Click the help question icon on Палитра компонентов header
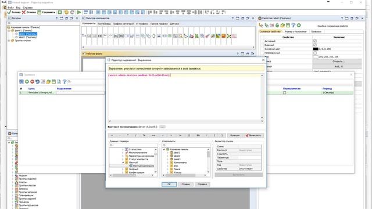This screenshot has height=209, width=372. click(x=233, y=18)
